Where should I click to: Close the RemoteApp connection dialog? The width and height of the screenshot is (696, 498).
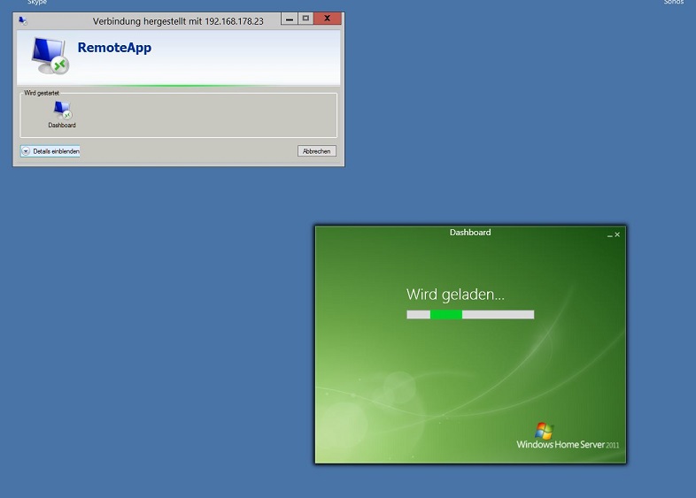coord(329,19)
